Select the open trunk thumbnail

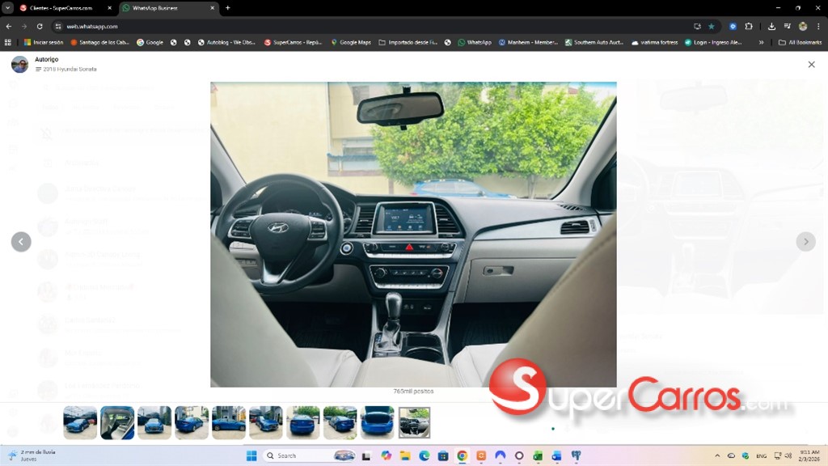(377, 422)
